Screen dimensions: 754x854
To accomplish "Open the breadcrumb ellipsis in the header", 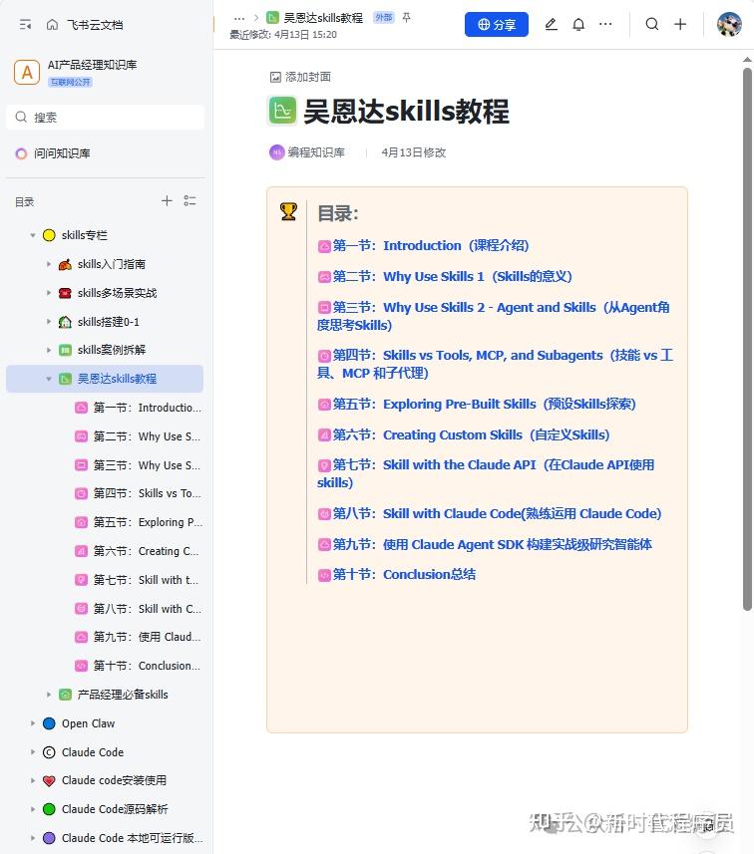I will coord(239,19).
